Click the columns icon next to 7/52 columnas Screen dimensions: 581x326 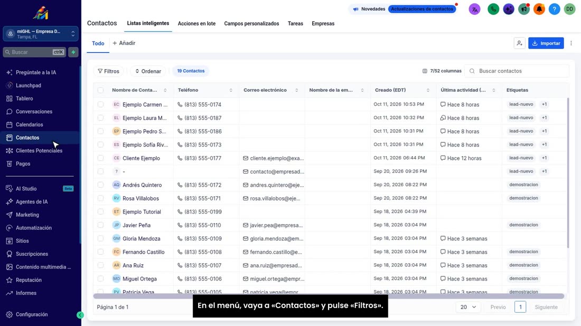pos(425,71)
